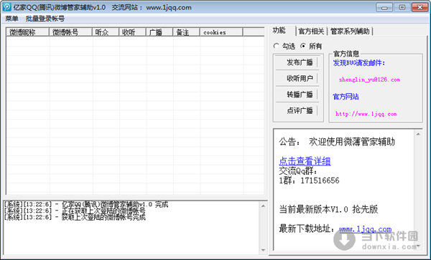
Task: Click log line 获取上次登陆的微博帐号完成
Action: (75, 217)
